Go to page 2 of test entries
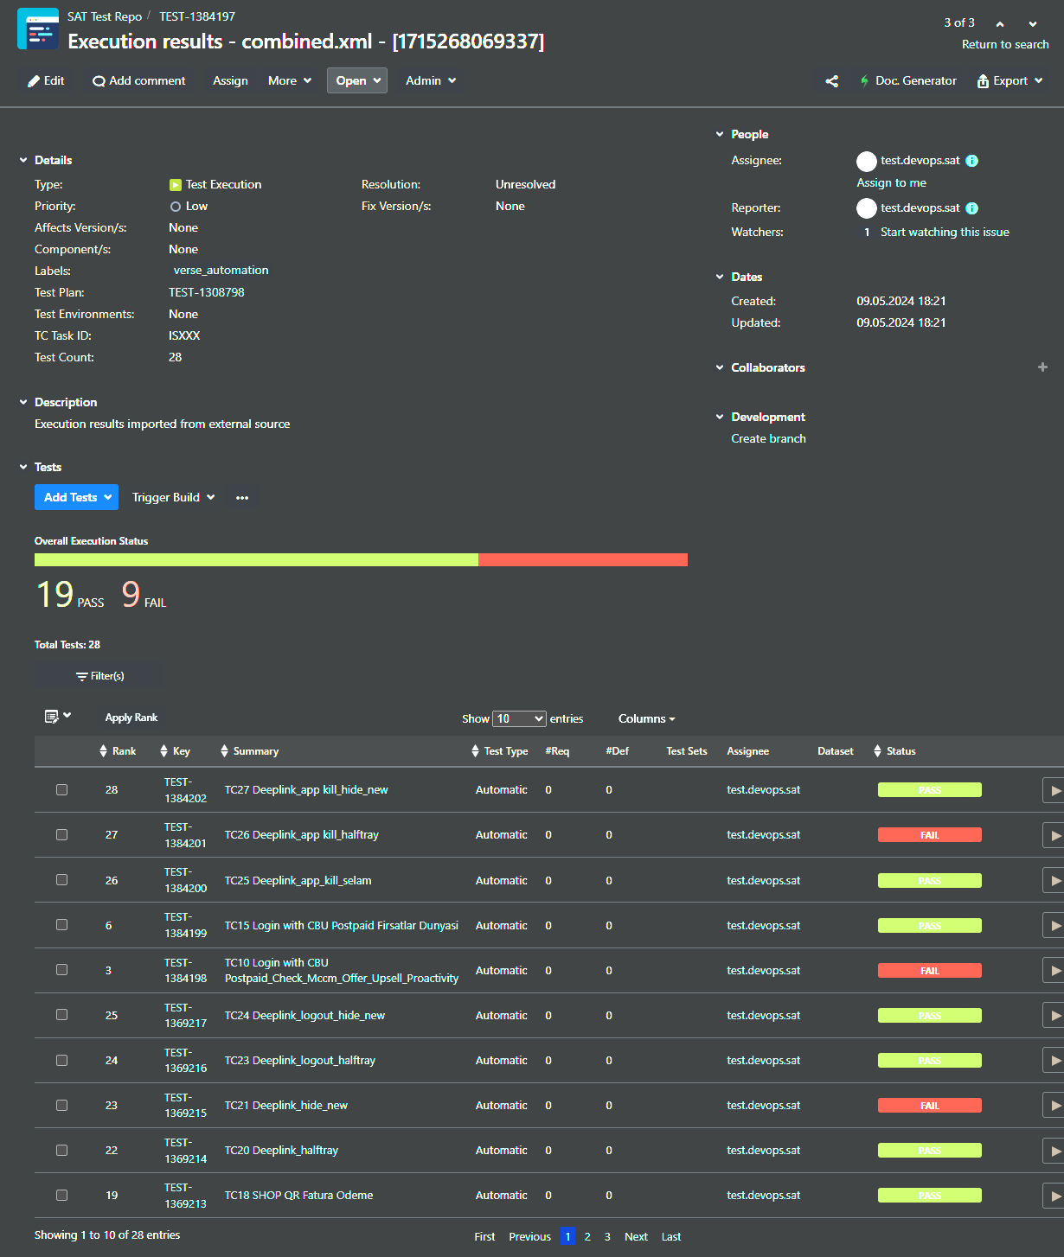 (587, 1237)
